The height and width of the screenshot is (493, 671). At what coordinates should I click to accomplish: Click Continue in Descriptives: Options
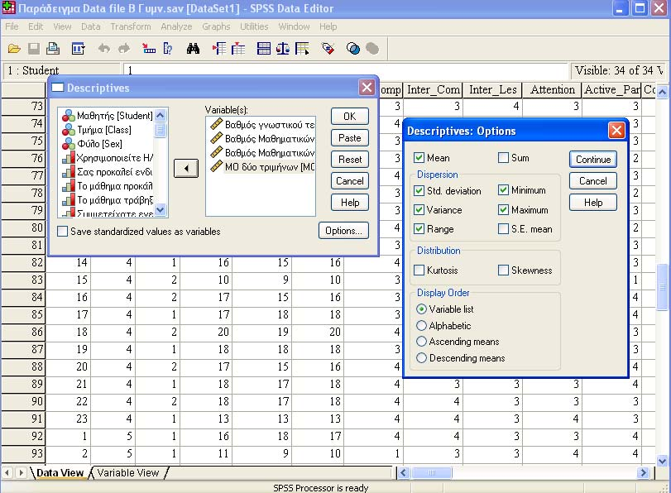click(x=593, y=159)
